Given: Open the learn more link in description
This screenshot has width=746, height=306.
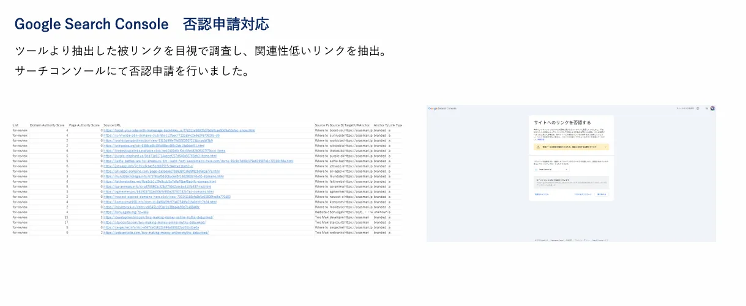Looking at the screenshot, I should click(x=541, y=140).
